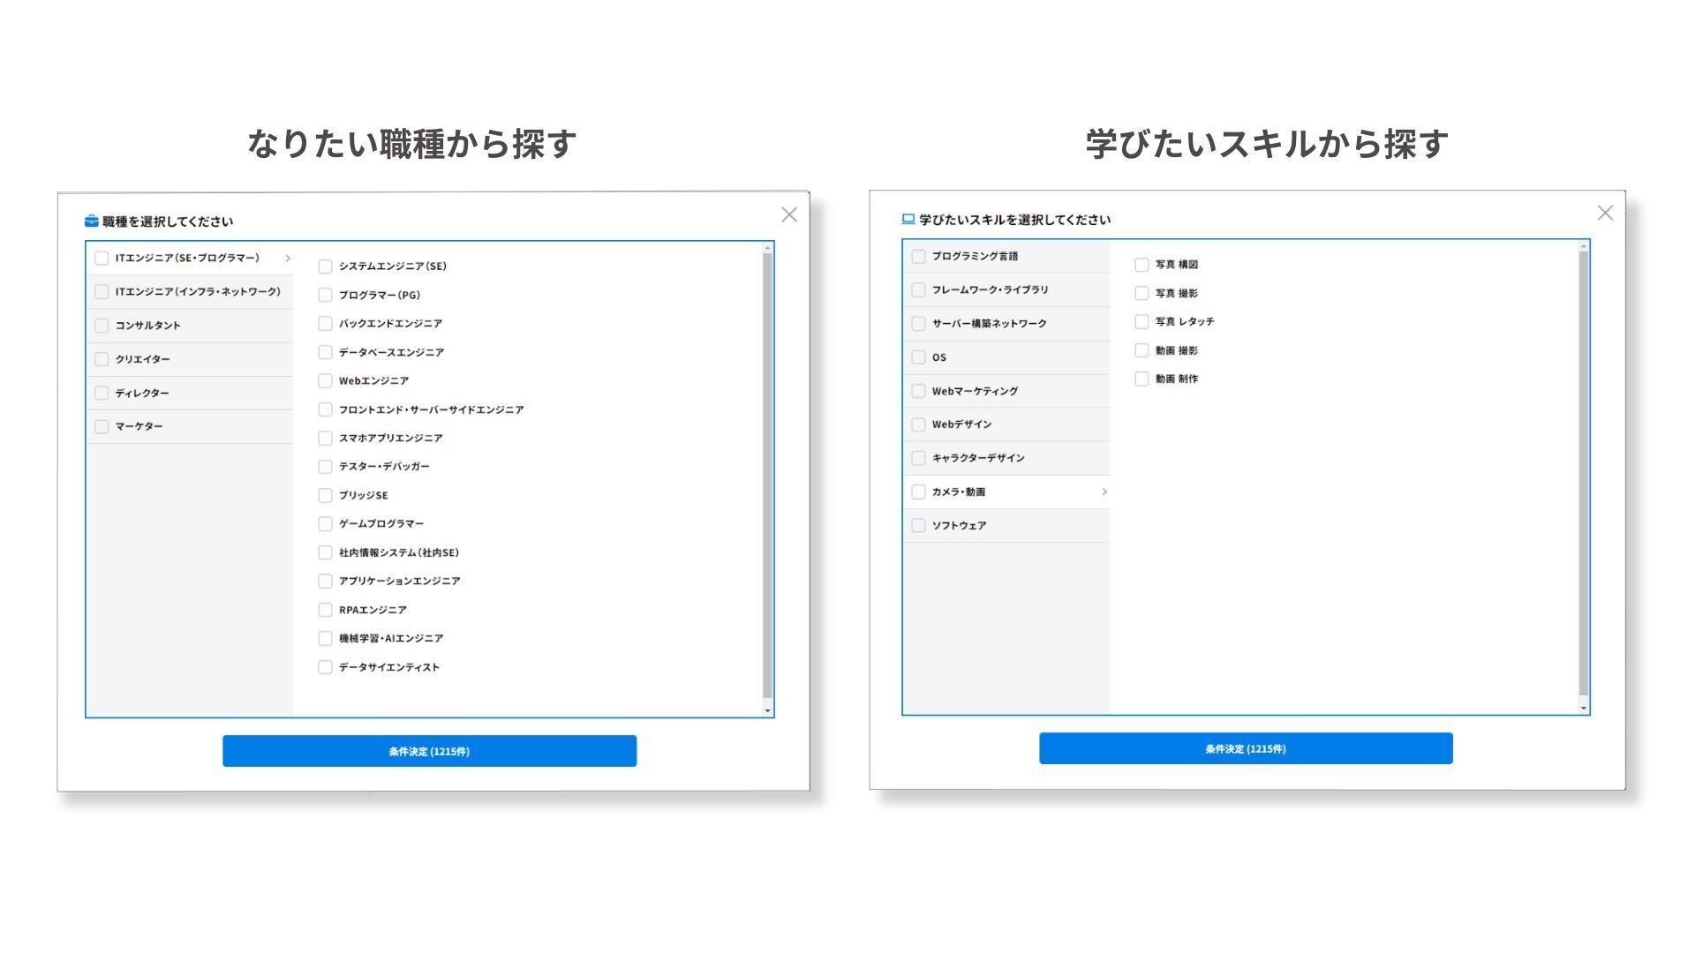Screen dimensions: 1695x953
Task: Click the skill list scrollbar track
Action: point(1583,476)
